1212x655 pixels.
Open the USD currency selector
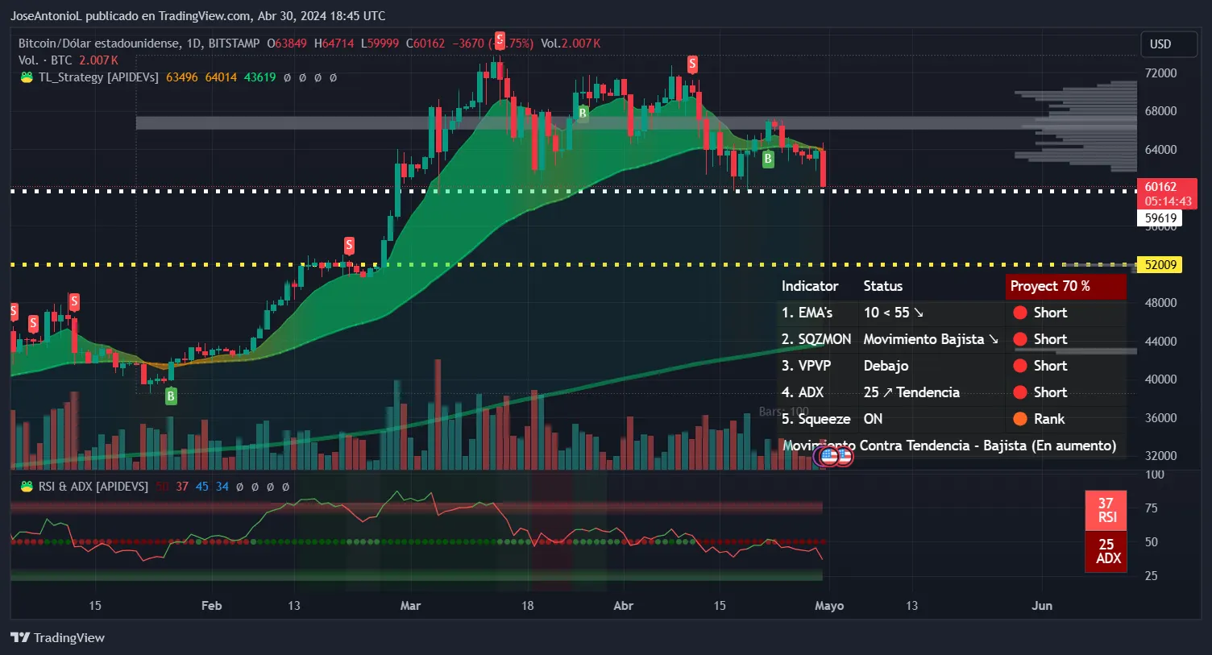pyautogui.click(x=1168, y=44)
